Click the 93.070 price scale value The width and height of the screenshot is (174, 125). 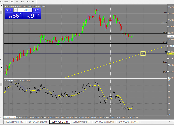click(x=171, y=26)
